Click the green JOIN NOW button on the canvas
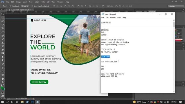The width and height of the screenshot is (185, 104). tap(39, 82)
